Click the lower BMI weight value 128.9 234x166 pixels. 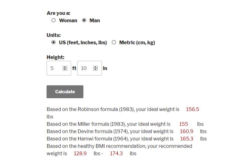[80, 153]
